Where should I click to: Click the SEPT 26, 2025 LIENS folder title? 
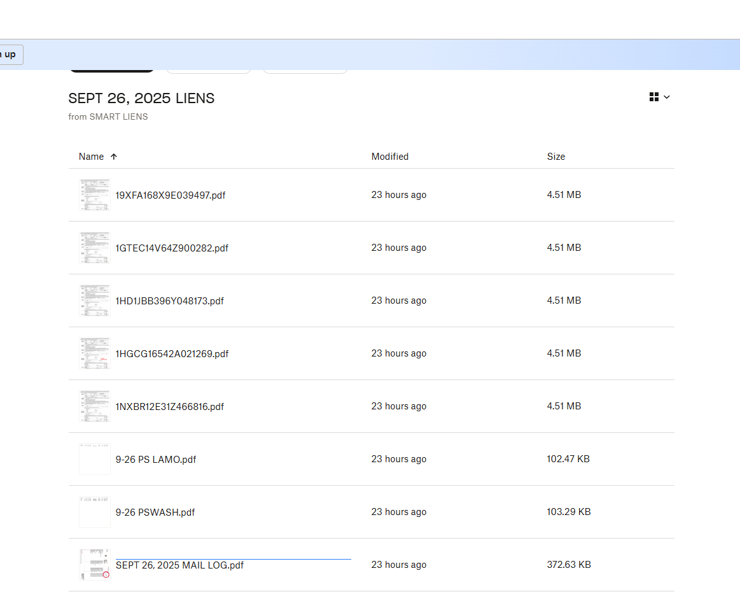pyautogui.click(x=142, y=98)
